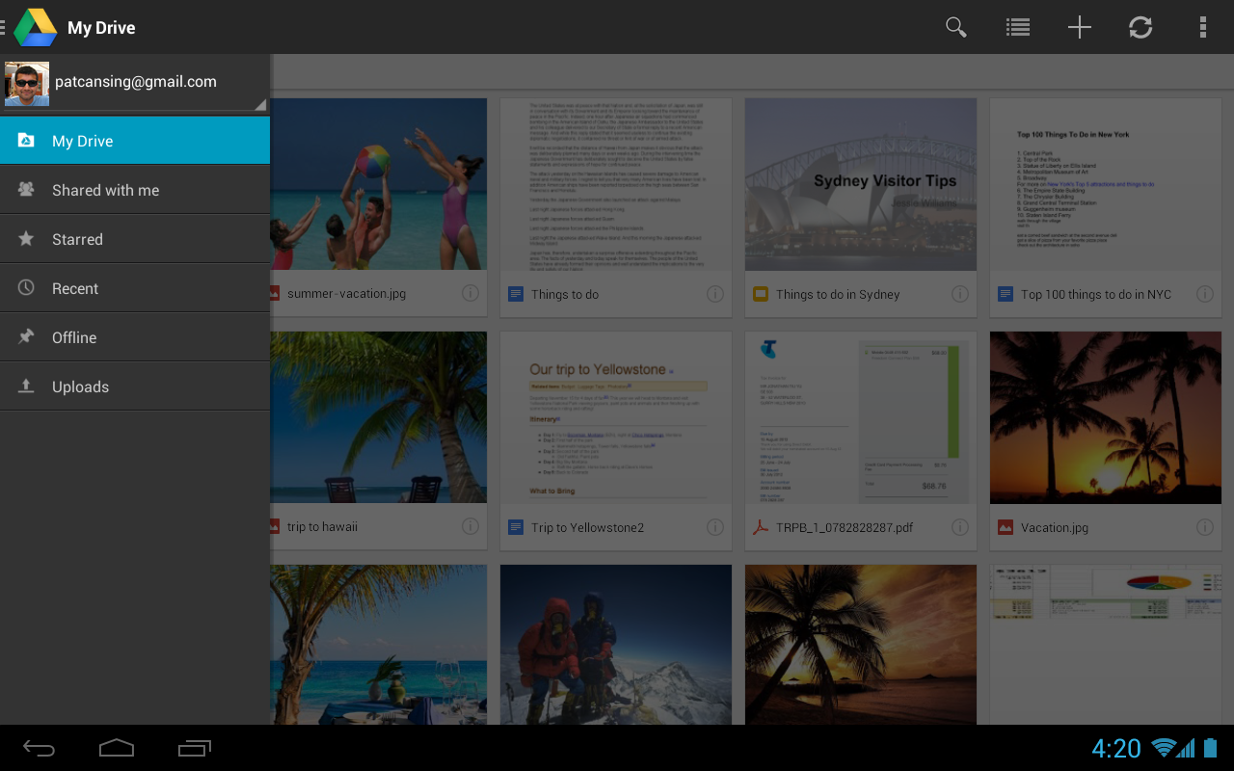The image size is (1234, 771).
Task: Tap the Google Drive logo
Action: (35, 27)
